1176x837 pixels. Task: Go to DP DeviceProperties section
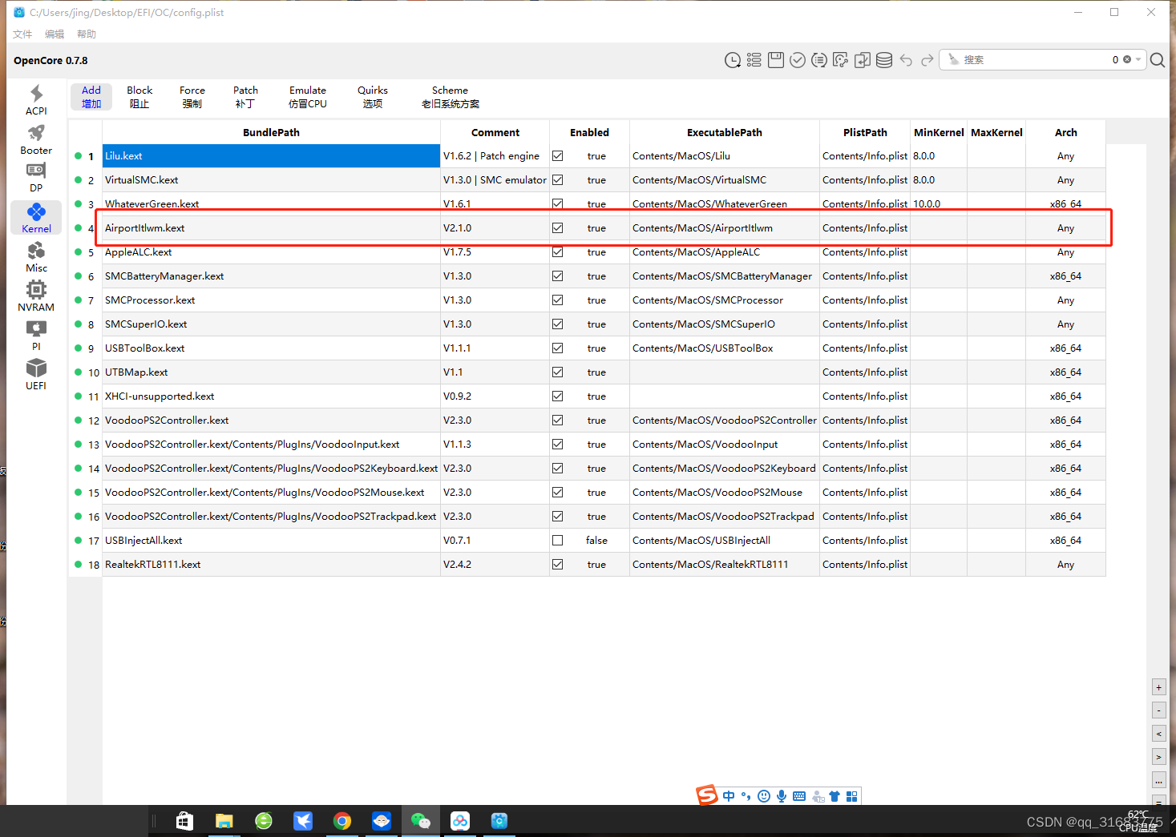point(36,178)
